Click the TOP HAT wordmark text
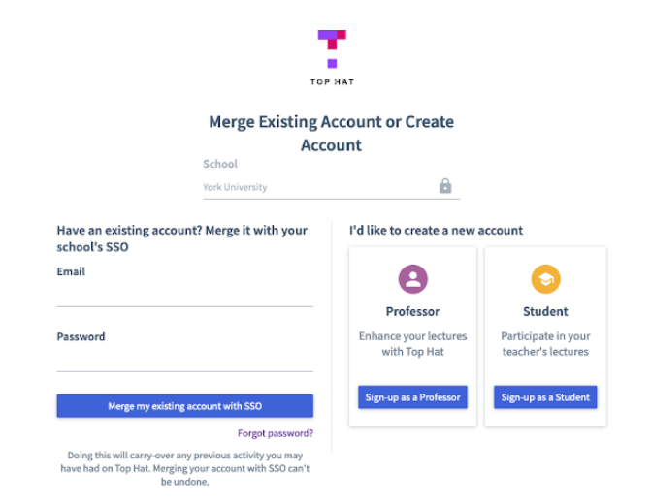The image size is (652, 504). [332, 82]
